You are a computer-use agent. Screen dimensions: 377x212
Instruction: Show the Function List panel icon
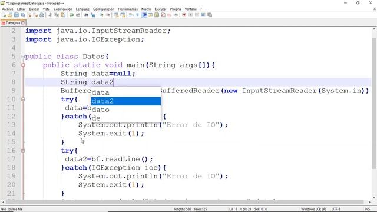[x=163, y=15]
